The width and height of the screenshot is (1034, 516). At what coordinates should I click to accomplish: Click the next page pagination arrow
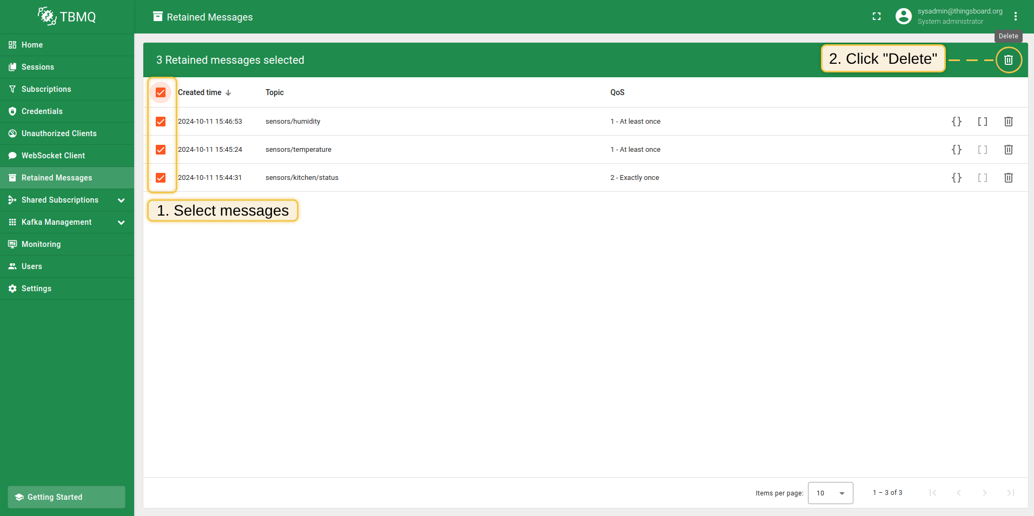[984, 493]
